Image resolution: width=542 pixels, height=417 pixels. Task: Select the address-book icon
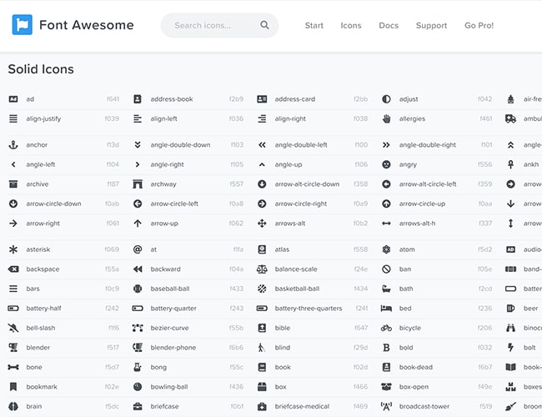tap(138, 99)
